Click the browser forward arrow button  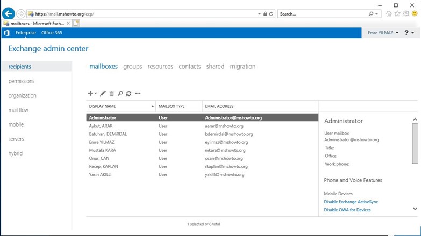click(x=20, y=13)
